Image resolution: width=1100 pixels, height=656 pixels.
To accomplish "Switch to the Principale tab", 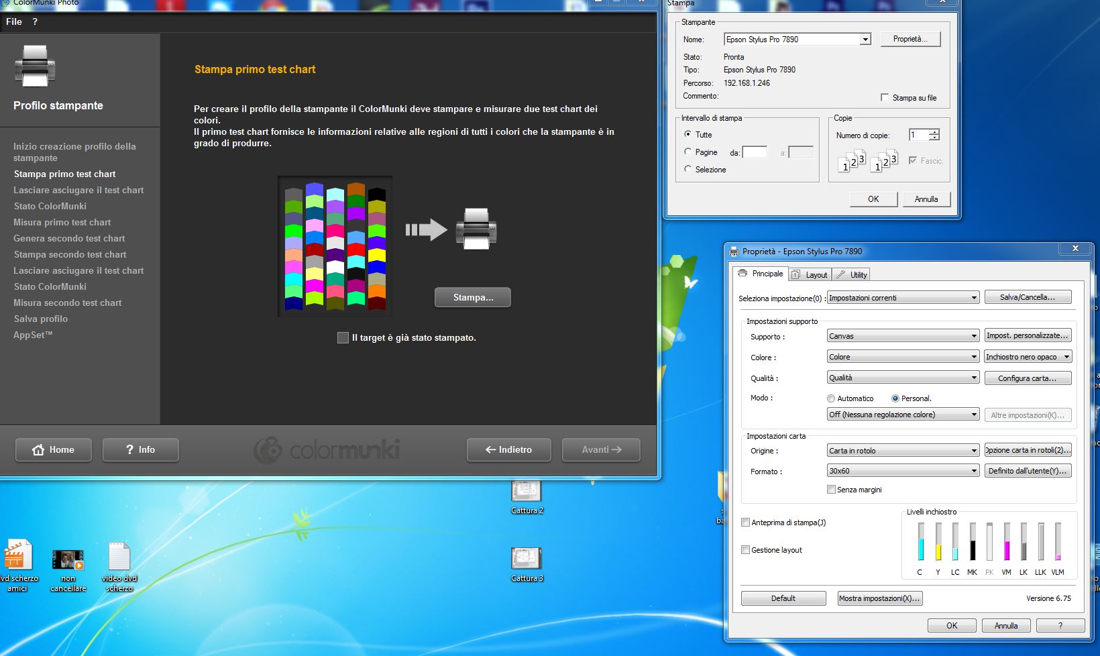I will (761, 274).
